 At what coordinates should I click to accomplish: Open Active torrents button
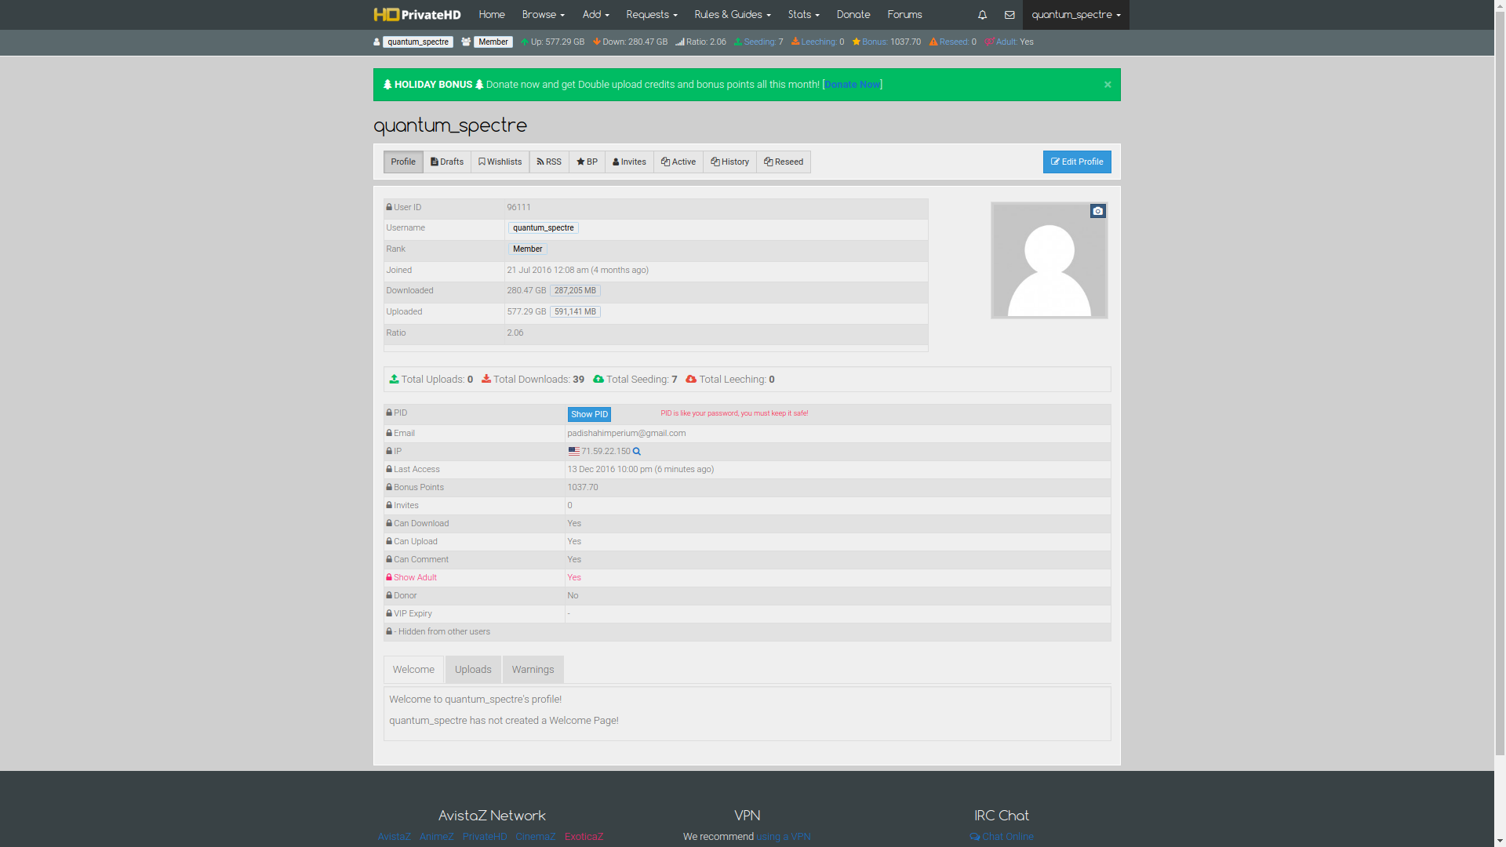678,162
